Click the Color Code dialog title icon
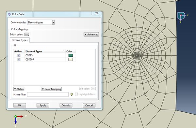Screen dimensions: 196x128 click(9, 14)
